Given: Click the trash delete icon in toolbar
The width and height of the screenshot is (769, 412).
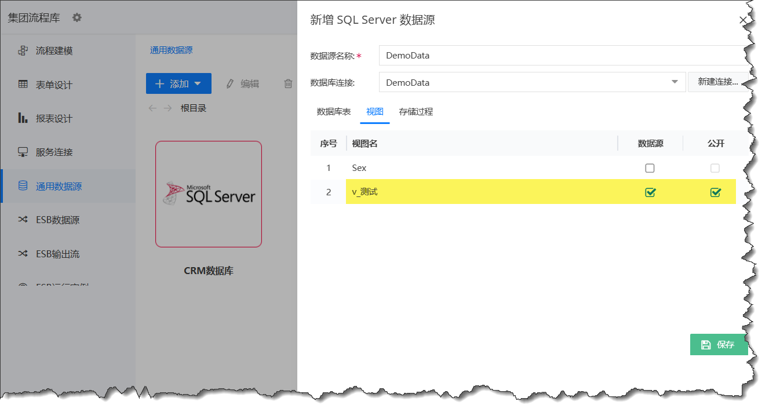Looking at the screenshot, I should pyautogui.click(x=288, y=84).
